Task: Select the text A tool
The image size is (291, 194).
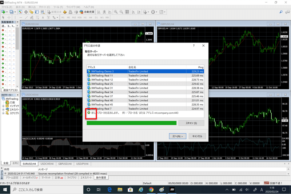Action: point(43,17)
